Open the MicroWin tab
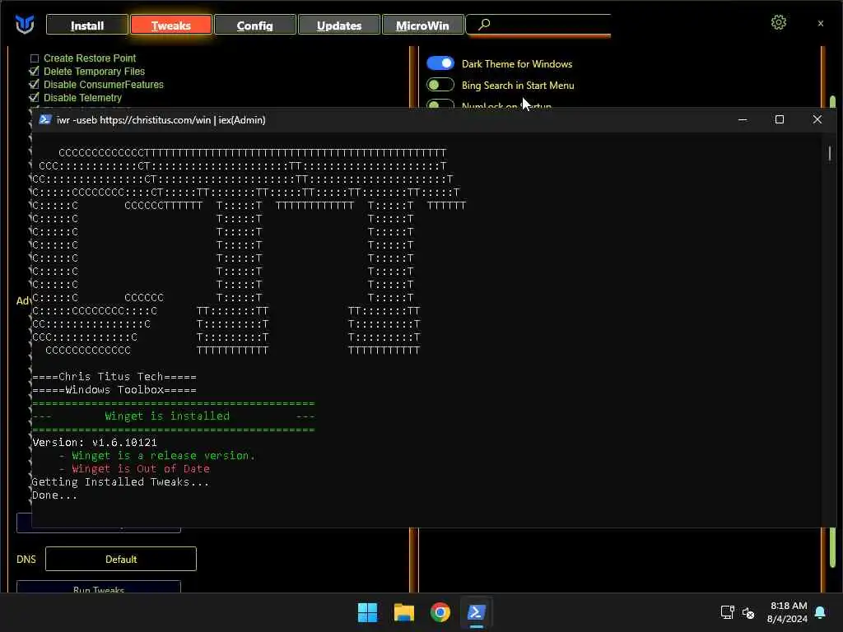 422,26
